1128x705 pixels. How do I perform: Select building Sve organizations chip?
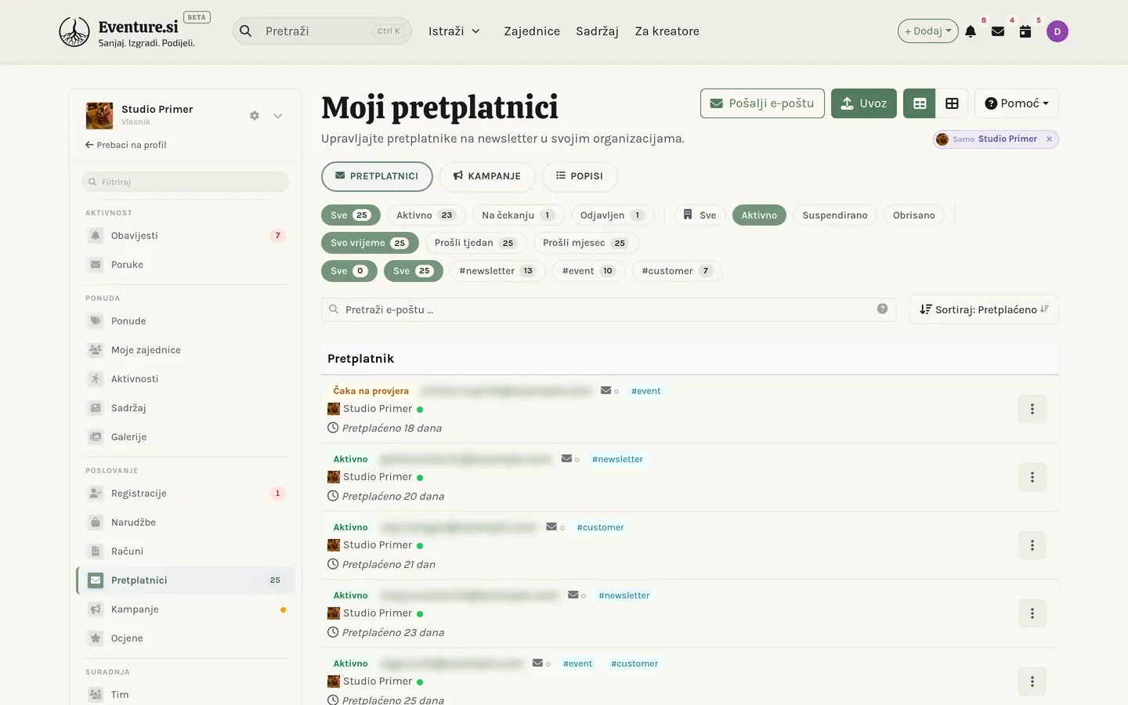700,215
